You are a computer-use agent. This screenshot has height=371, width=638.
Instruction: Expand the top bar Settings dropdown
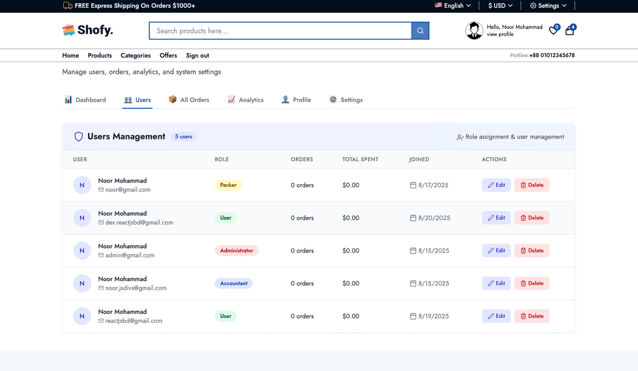click(548, 6)
